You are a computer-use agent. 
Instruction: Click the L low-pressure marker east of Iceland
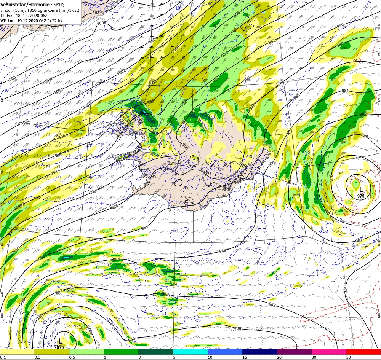pos(361,190)
